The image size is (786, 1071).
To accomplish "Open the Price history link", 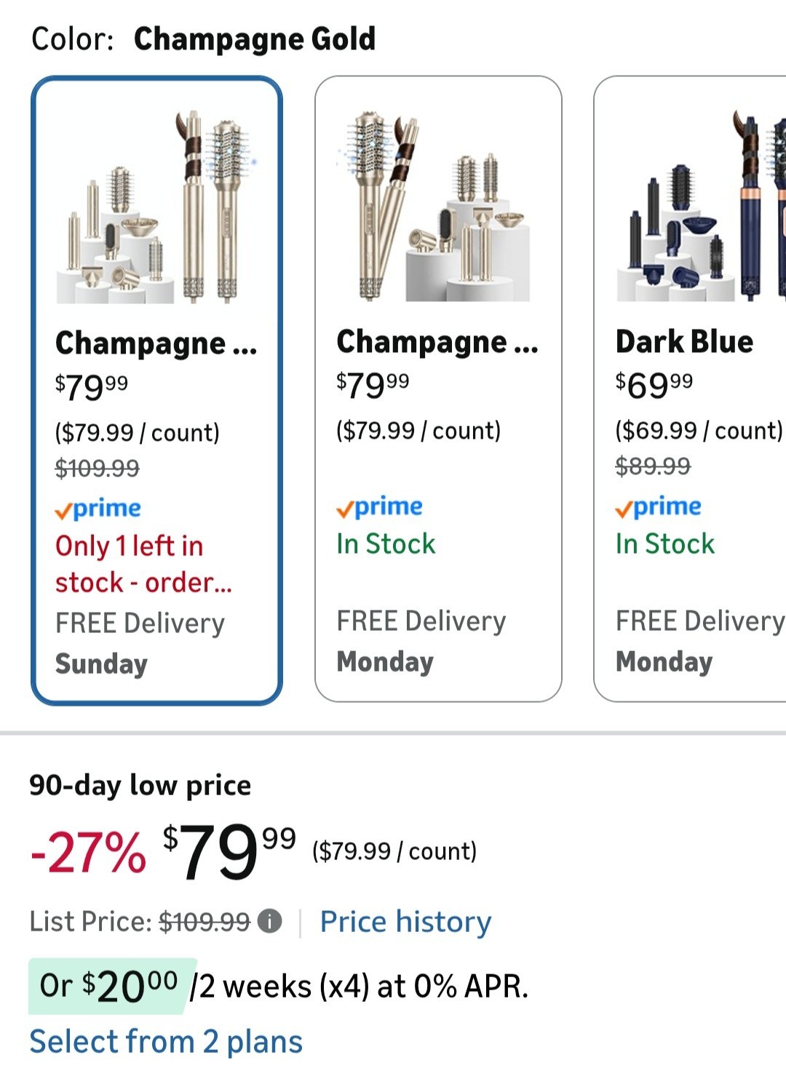I will (x=405, y=922).
